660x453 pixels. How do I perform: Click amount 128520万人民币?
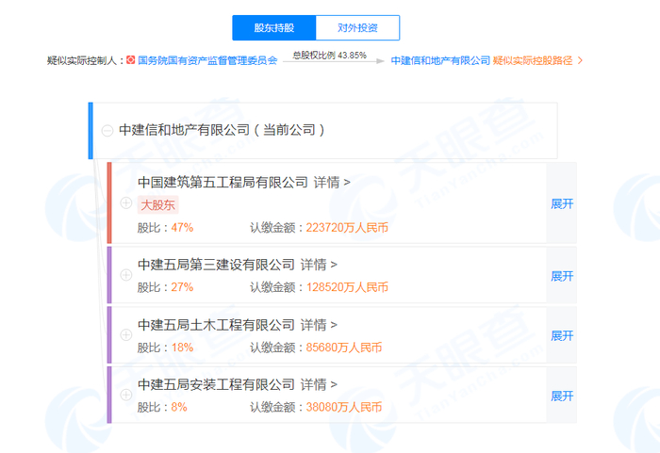[347, 287]
